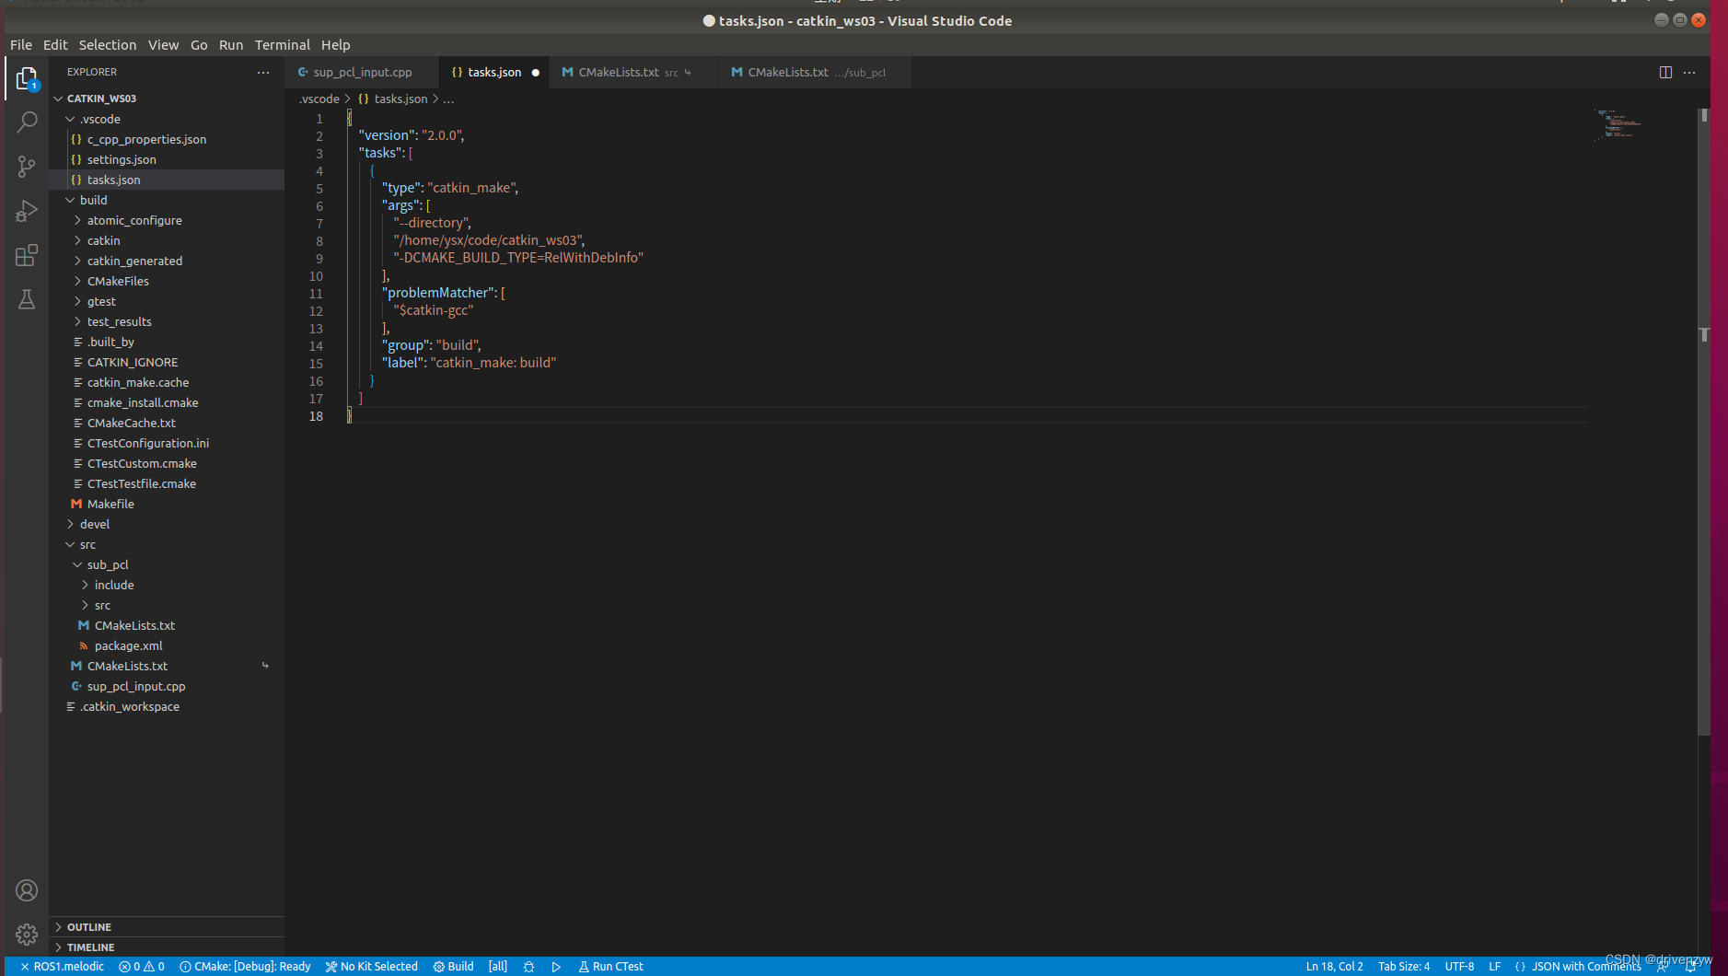Open the Testing flask icon
The width and height of the screenshot is (1728, 976).
[27, 299]
